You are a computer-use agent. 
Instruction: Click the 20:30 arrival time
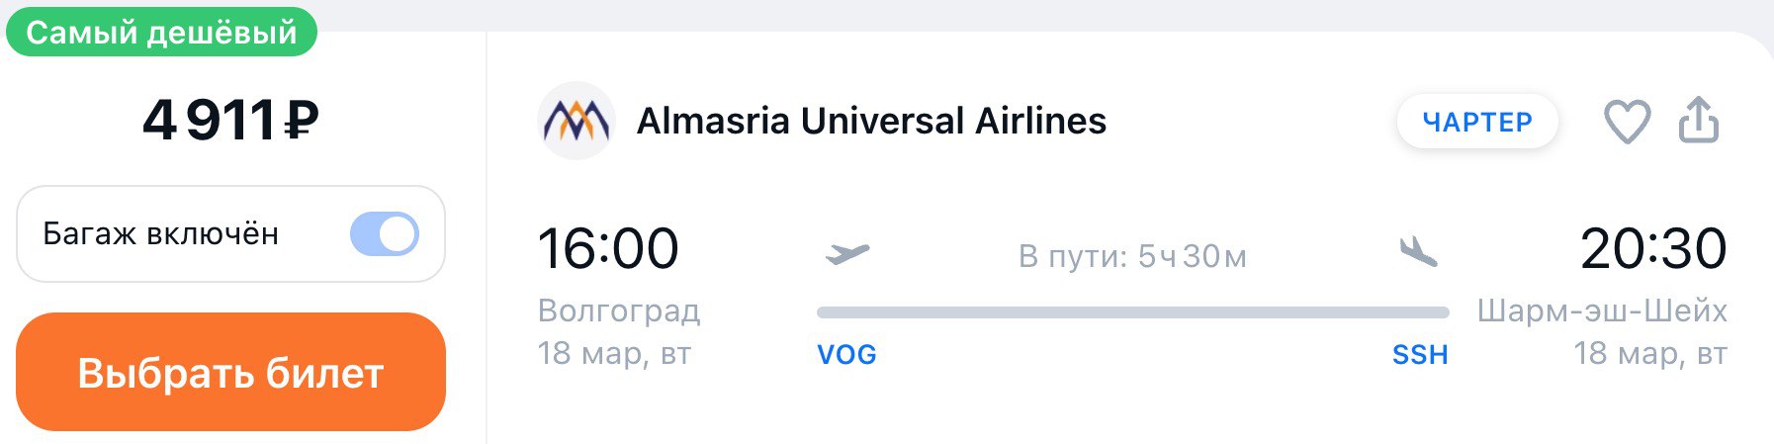[x=1653, y=248]
